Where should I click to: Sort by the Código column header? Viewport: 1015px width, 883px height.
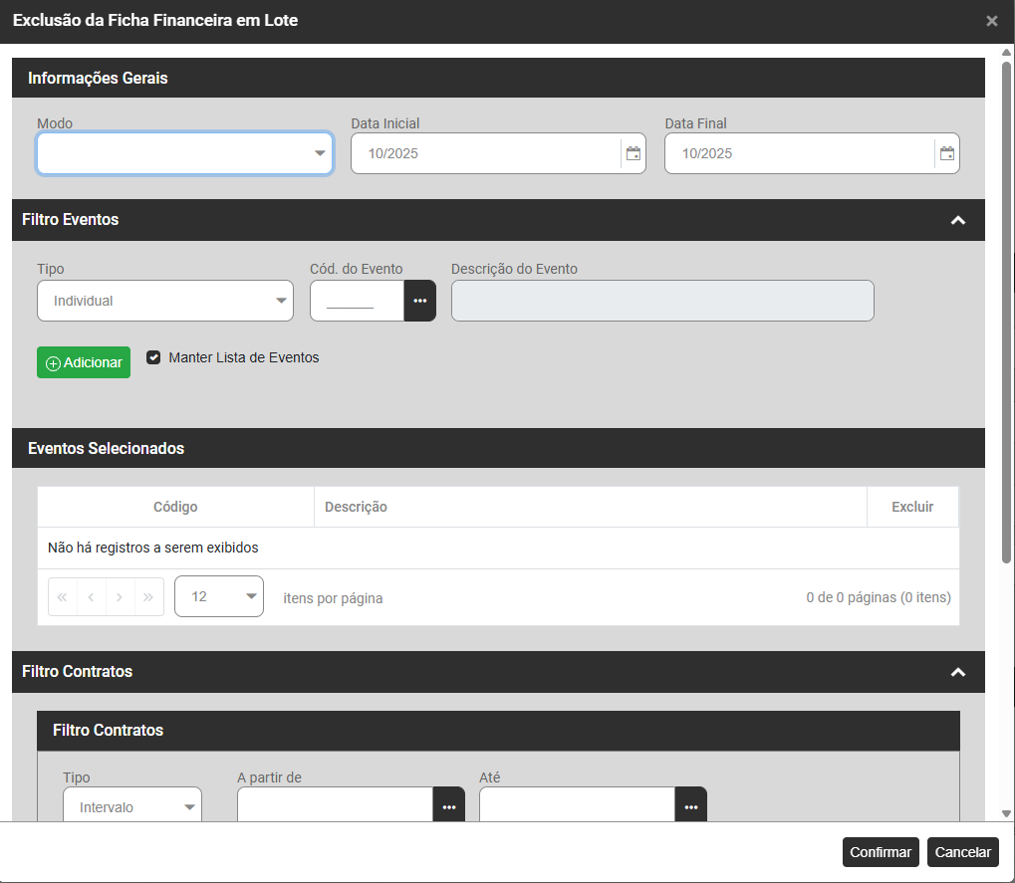pos(175,507)
